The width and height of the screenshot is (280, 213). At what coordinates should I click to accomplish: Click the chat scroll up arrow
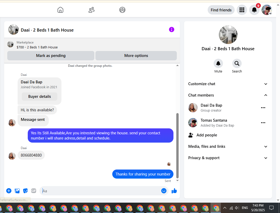tap(177, 65)
